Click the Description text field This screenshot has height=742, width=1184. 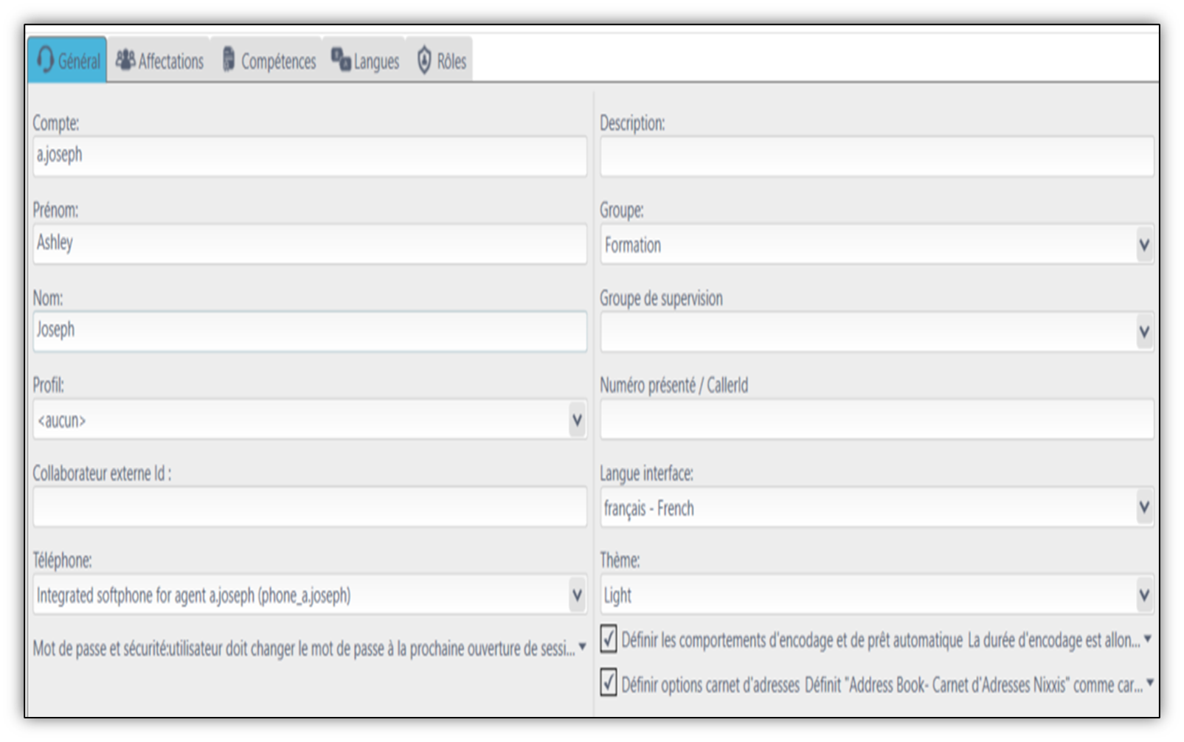pyautogui.click(x=876, y=156)
